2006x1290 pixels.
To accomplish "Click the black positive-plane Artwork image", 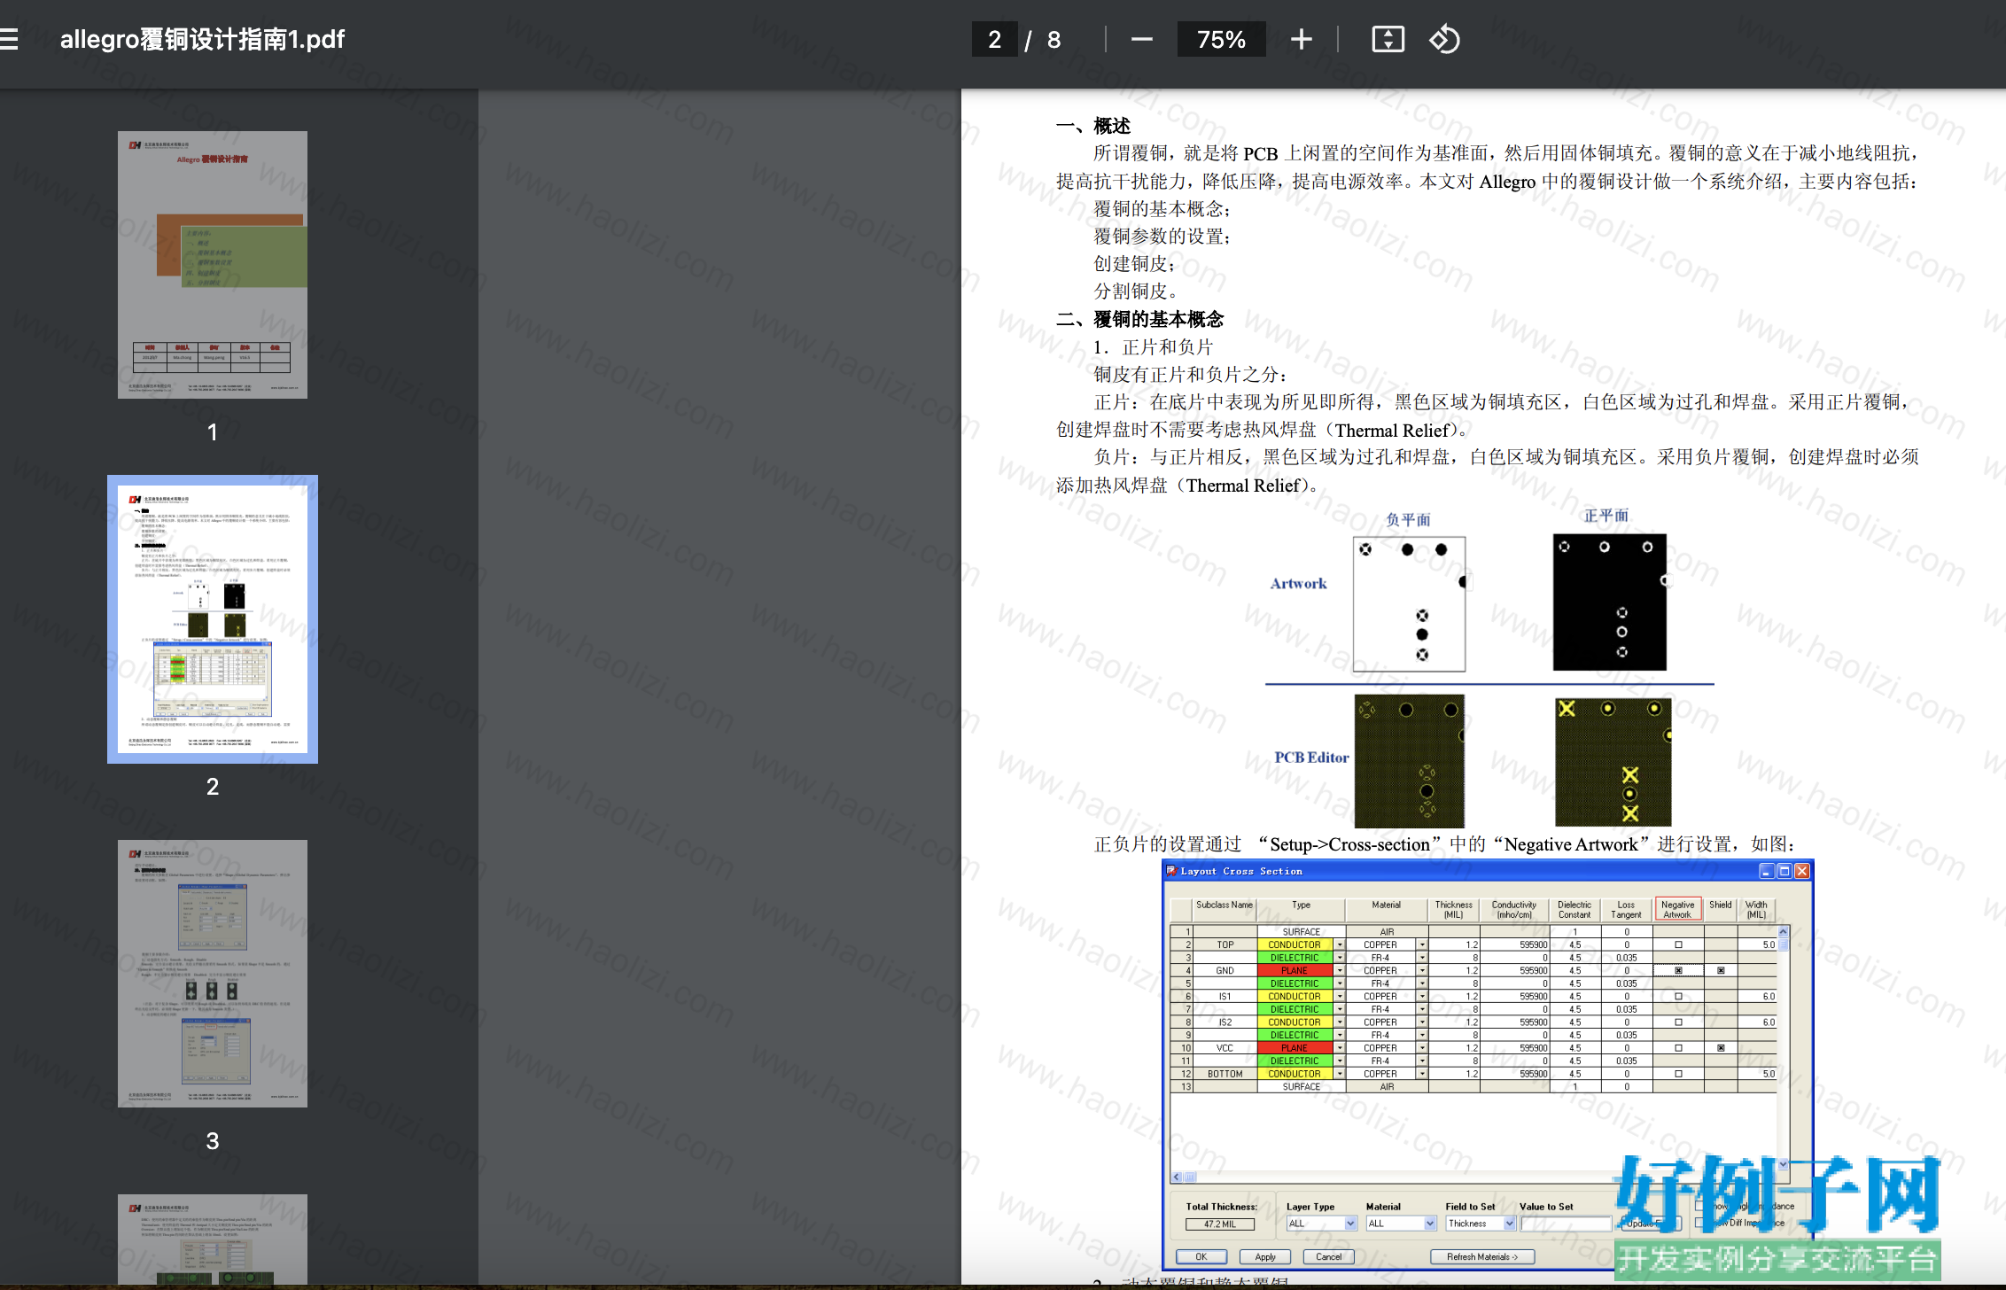I will pyautogui.click(x=1610, y=602).
